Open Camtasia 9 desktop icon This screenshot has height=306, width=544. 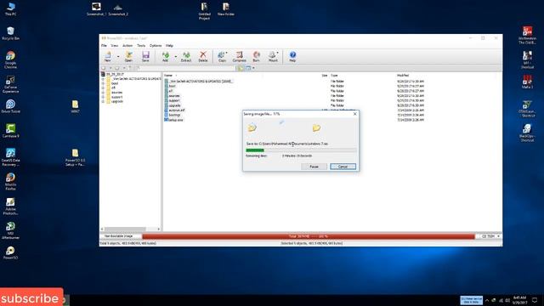10,131
